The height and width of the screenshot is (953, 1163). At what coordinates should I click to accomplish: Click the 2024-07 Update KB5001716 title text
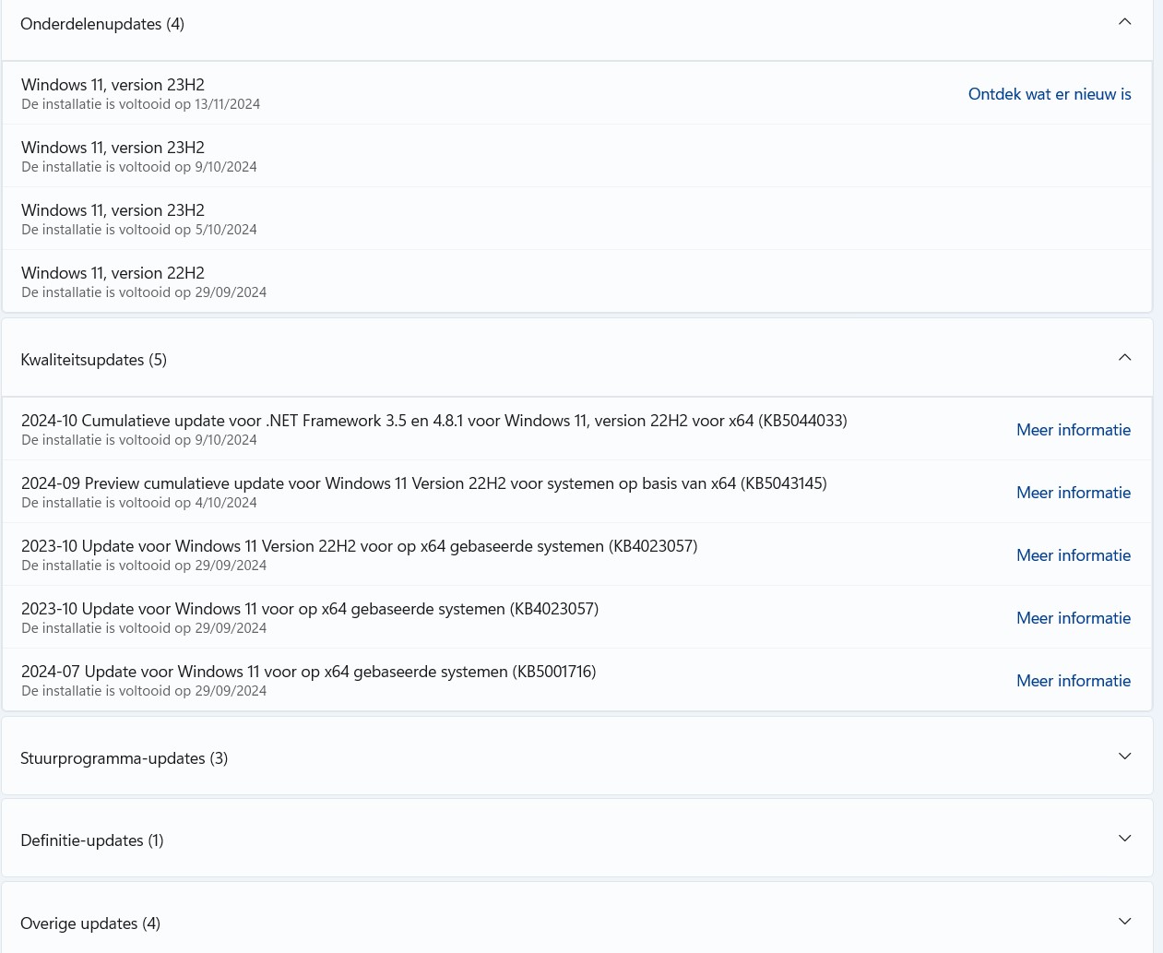[308, 672]
